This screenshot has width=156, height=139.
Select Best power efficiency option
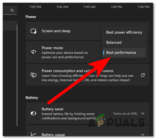tap(124, 32)
